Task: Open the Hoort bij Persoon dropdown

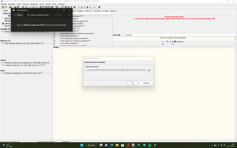Action: (x=235, y=35)
